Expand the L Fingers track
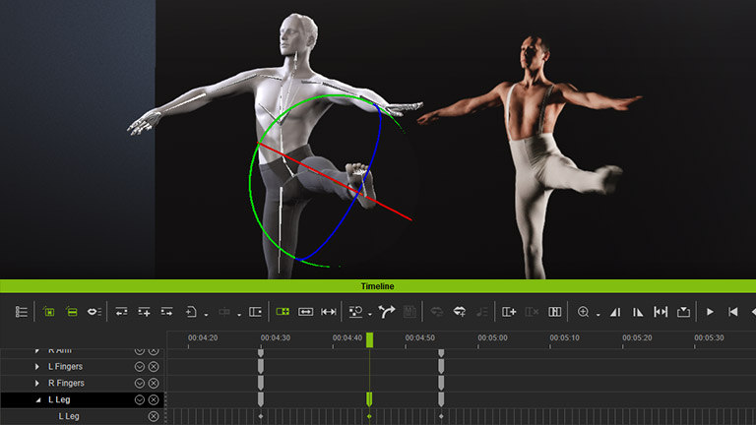756x425 pixels. tap(37, 366)
